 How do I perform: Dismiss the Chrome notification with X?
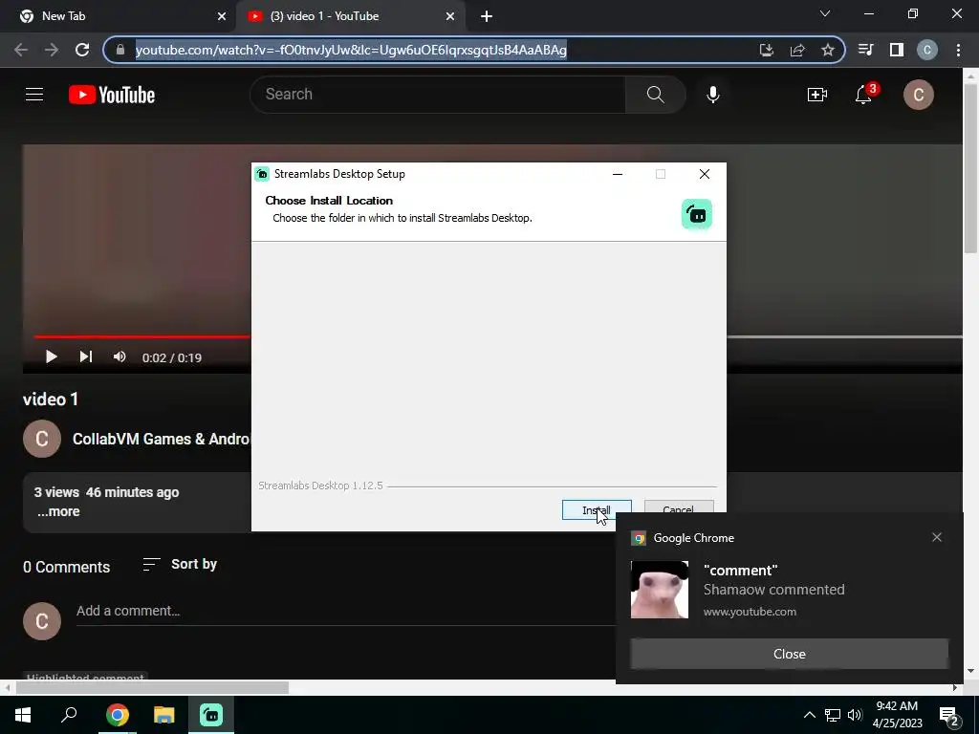coord(937,537)
